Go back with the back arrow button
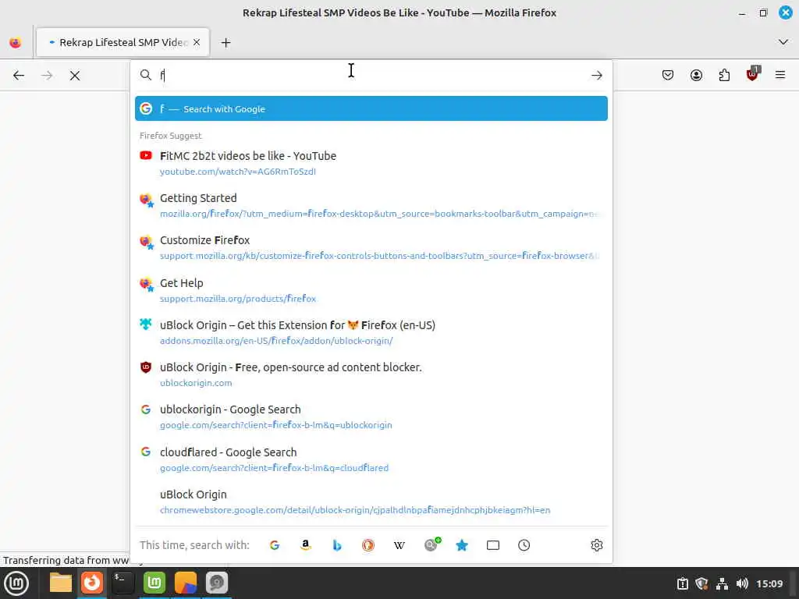 click(19, 76)
